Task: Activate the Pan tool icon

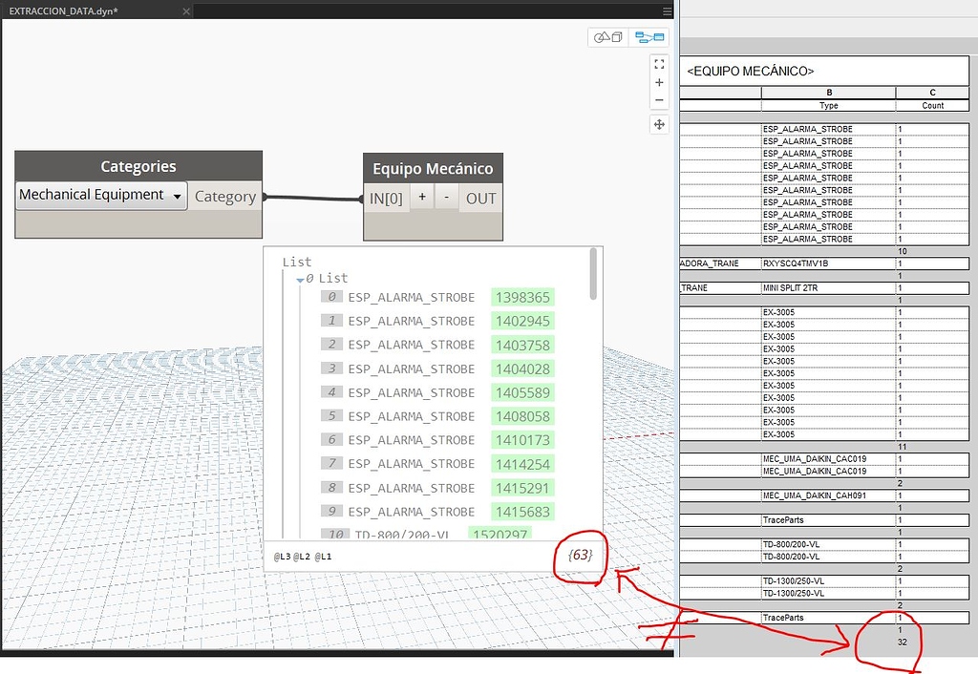Action: click(x=659, y=124)
